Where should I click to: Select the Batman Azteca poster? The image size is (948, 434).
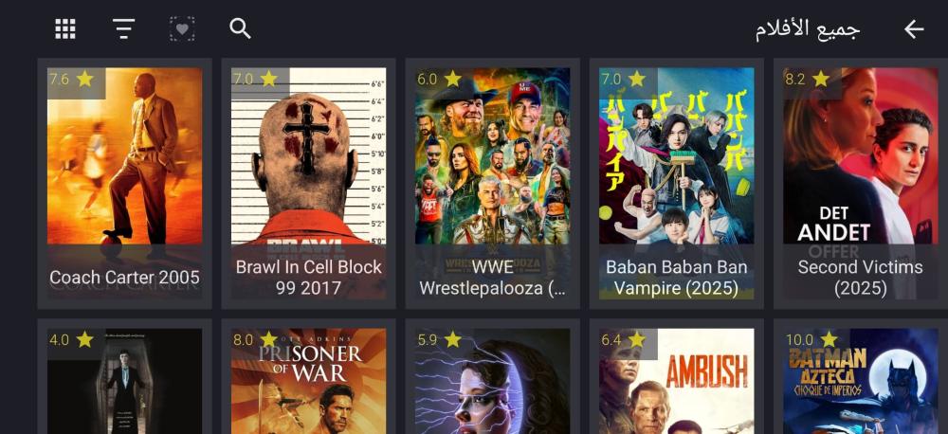click(861, 381)
